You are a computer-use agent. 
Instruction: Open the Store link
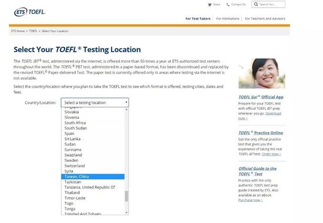(x=217, y=4)
